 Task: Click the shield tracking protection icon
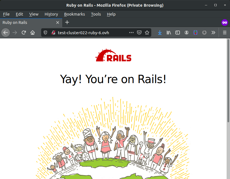click(45, 33)
